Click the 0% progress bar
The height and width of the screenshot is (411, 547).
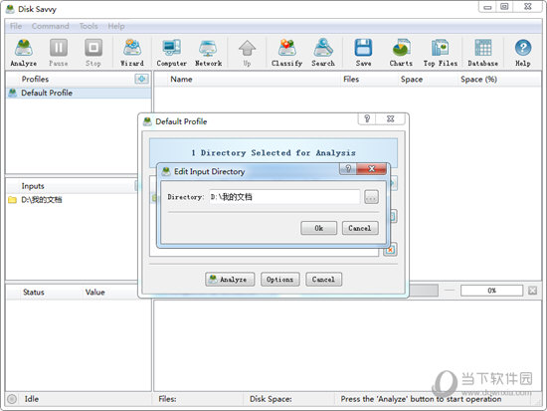pyautogui.click(x=492, y=291)
